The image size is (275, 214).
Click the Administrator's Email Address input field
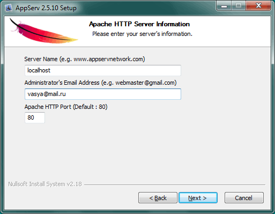103,94
